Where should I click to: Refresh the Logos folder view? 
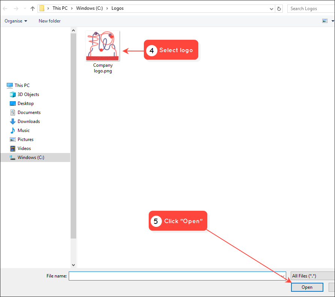(279, 9)
